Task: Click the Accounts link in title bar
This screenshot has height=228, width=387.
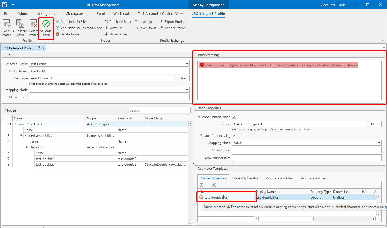Action: (x=328, y=5)
